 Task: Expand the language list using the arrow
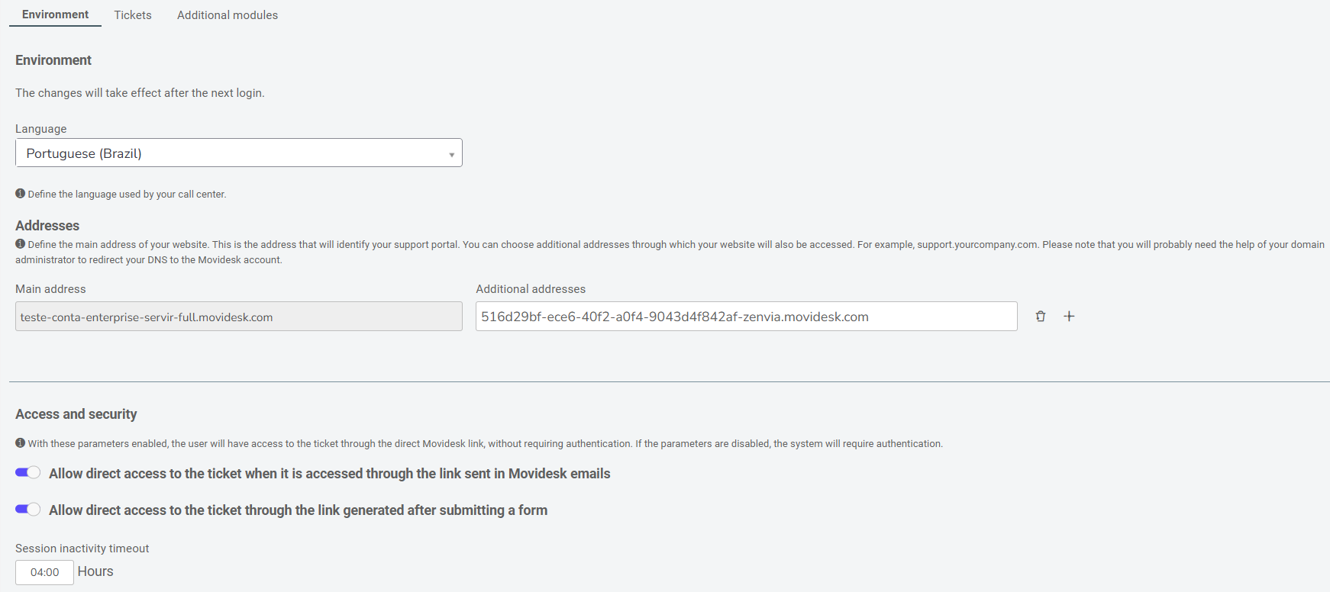tap(451, 155)
